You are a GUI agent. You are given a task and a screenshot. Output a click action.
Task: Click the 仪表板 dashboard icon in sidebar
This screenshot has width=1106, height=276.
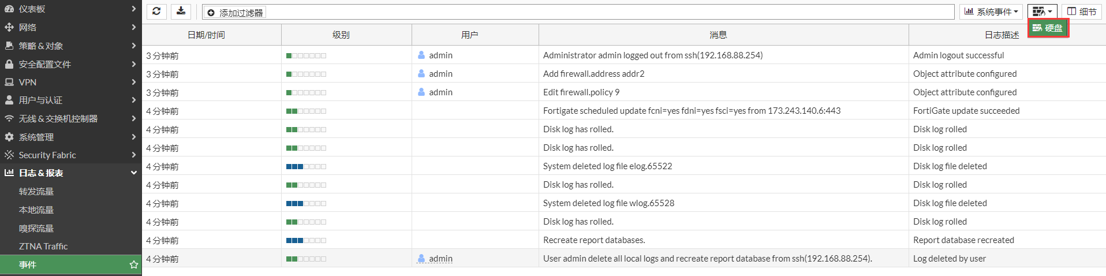[x=9, y=9]
